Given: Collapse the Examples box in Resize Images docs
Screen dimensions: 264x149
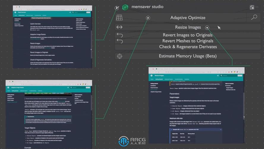Looking at the screenshot, I should tap(221, 130).
